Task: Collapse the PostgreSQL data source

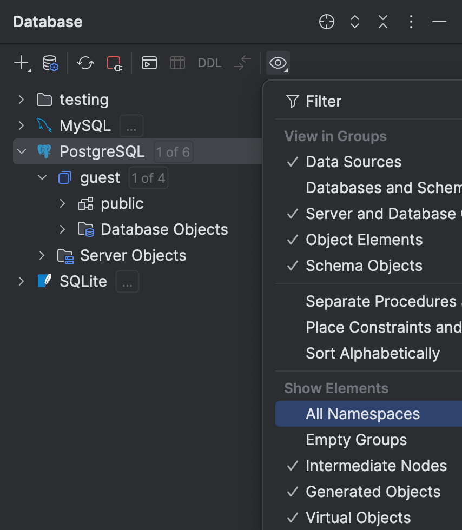Action: point(21,151)
